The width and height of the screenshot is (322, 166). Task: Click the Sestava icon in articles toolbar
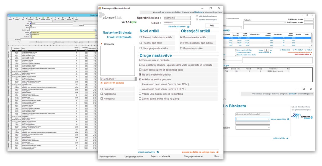43,18
